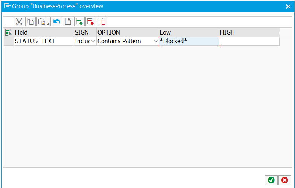The width and height of the screenshot is (295, 188).
Task: Click the Insert row icon with green plus
Action: pyautogui.click(x=79, y=22)
